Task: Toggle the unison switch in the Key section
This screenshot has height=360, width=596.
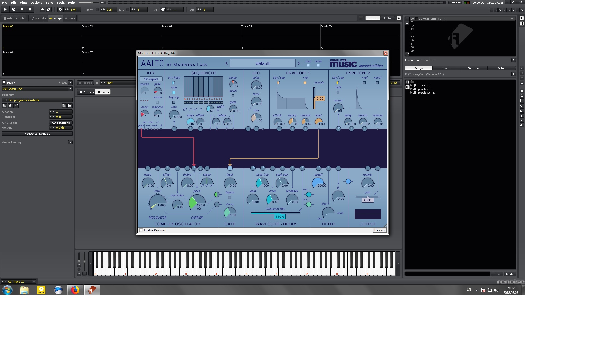Action: pyautogui.click(x=157, y=102)
